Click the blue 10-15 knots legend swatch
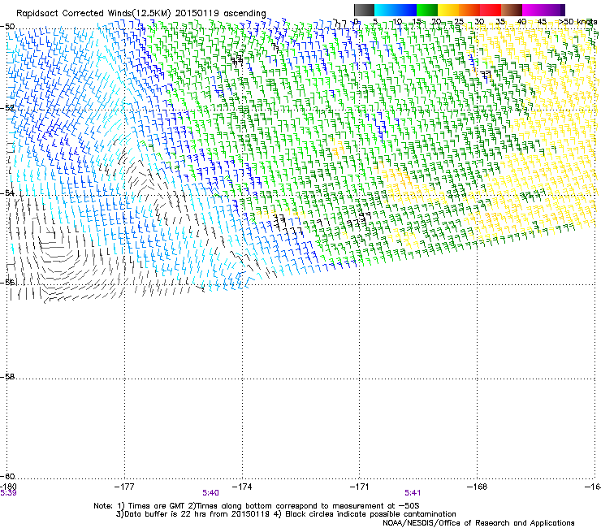This screenshot has width=601, height=528. (x=406, y=10)
